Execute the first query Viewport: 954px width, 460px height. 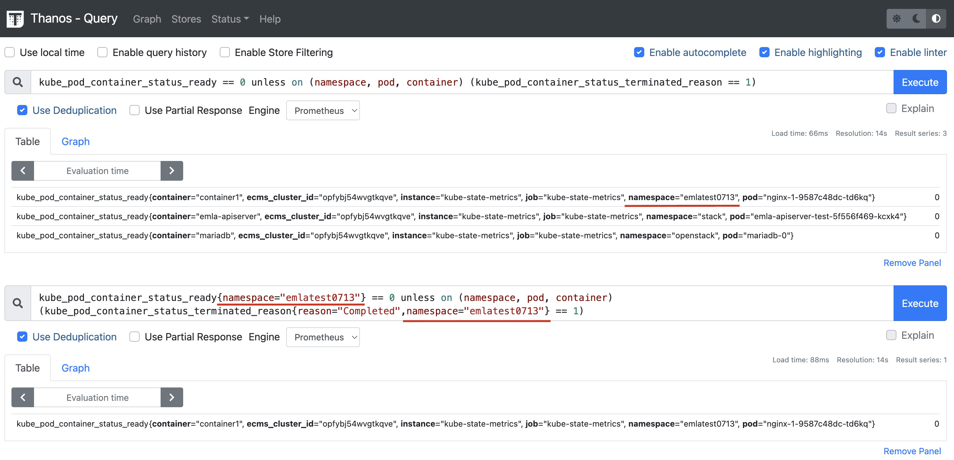(920, 82)
